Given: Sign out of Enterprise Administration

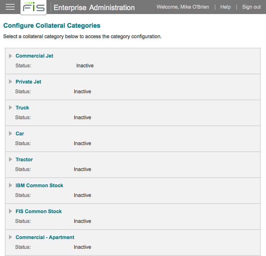Looking at the screenshot, I should click(251, 7).
